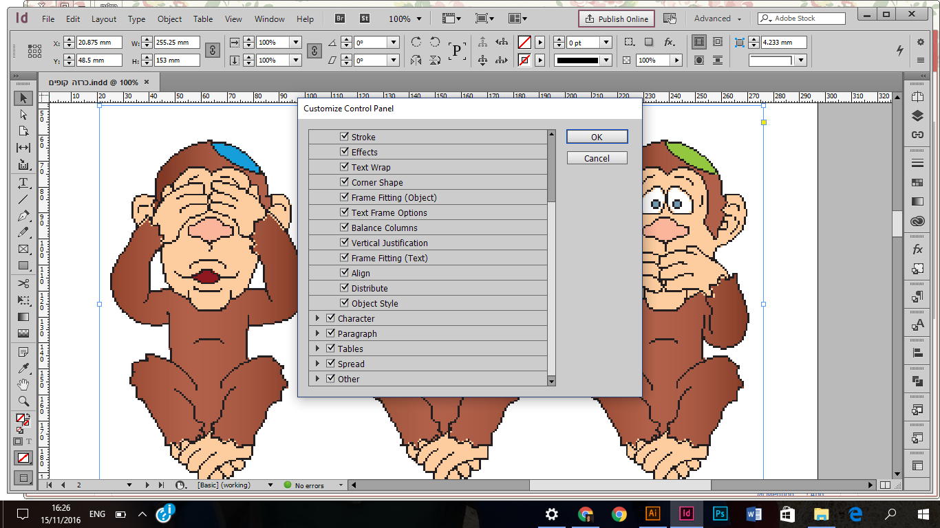Select the Rectangle Frame tool
Image resolution: width=940 pixels, height=528 pixels.
pyautogui.click(x=23, y=249)
